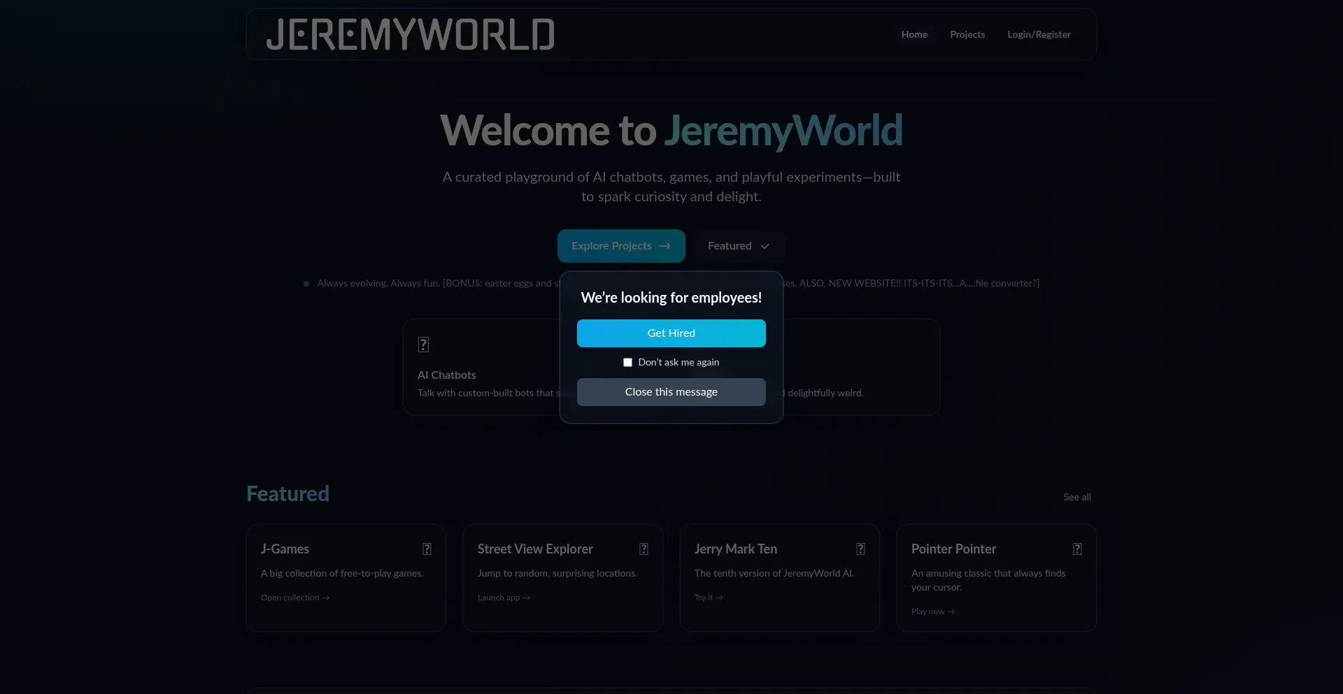The width and height of the screenshot is (1343, 694).
Task: Click the J-Games card icon
Action: (427, 549)
